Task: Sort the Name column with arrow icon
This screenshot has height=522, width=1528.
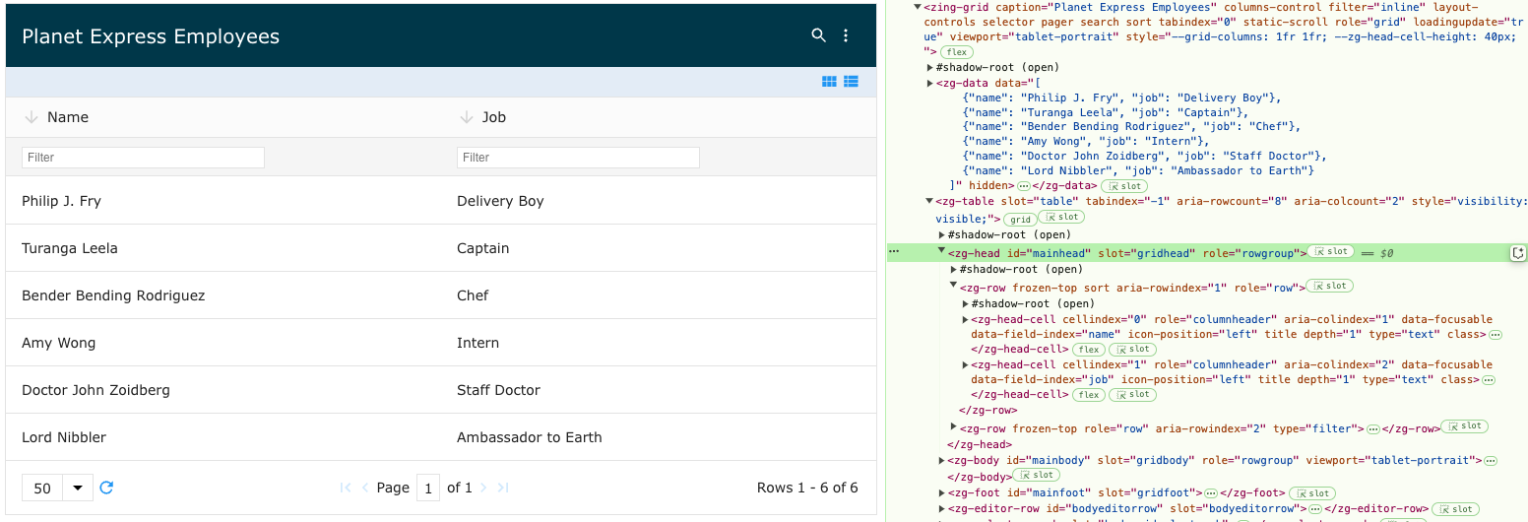Action: coord(31,117)
